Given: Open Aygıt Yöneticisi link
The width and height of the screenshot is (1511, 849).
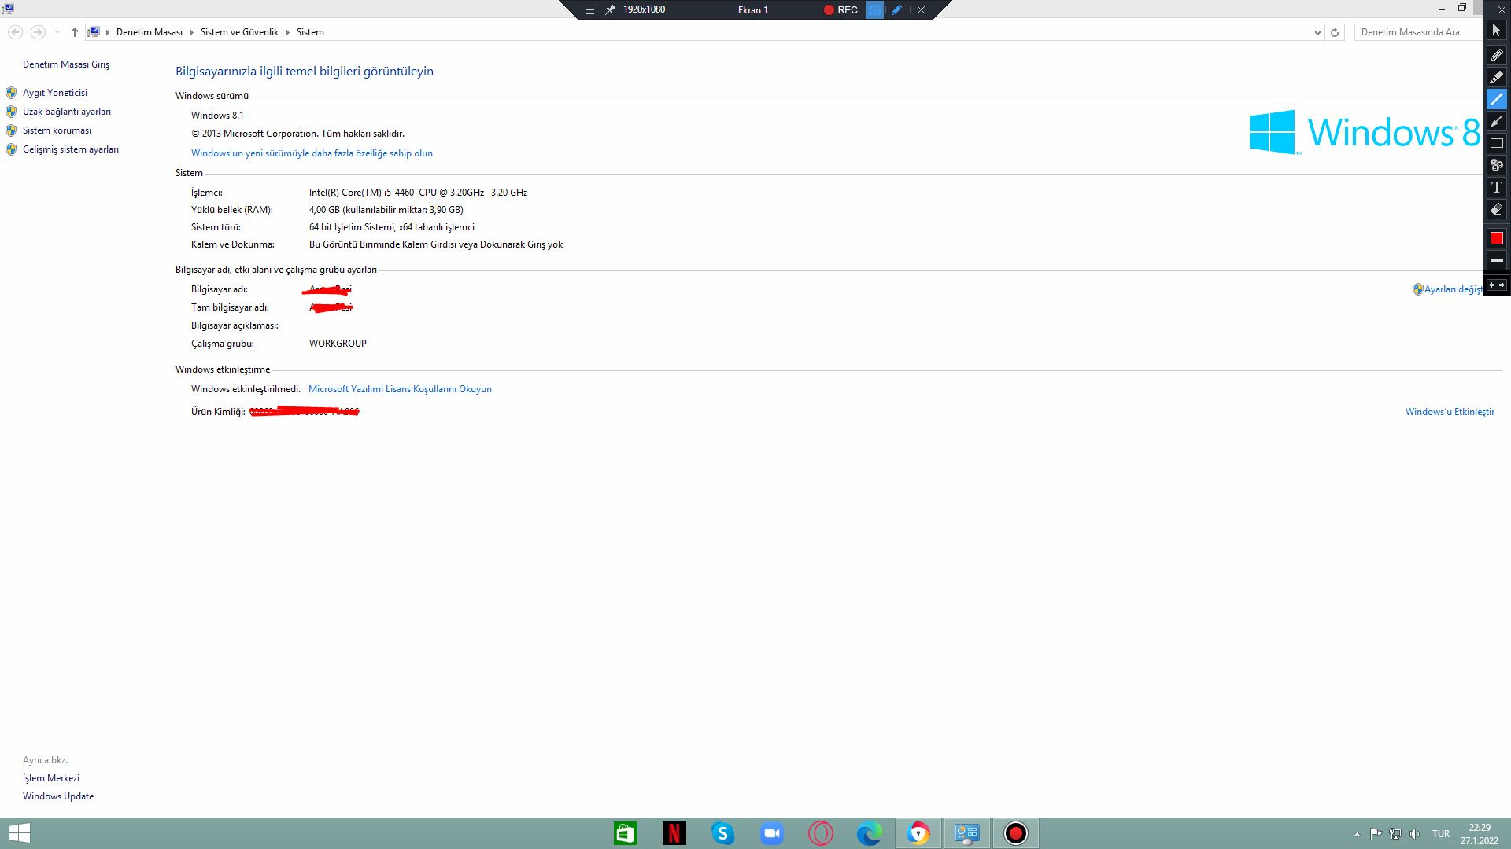Looking at the screenshot, I should pos(55,93).
